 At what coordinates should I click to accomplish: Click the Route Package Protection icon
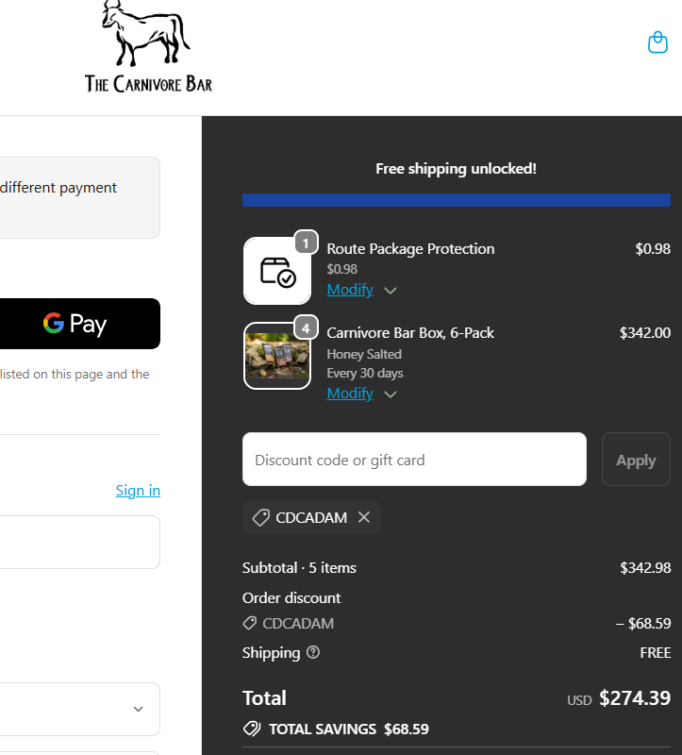click(x=277, y=271)
